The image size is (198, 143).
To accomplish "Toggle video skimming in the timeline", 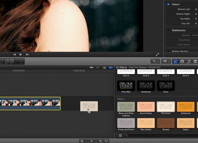I will [x=92, y=68].
